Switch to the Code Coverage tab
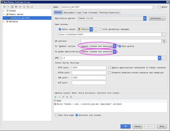This screenshot has width=170, height=131. pos(90,13)
